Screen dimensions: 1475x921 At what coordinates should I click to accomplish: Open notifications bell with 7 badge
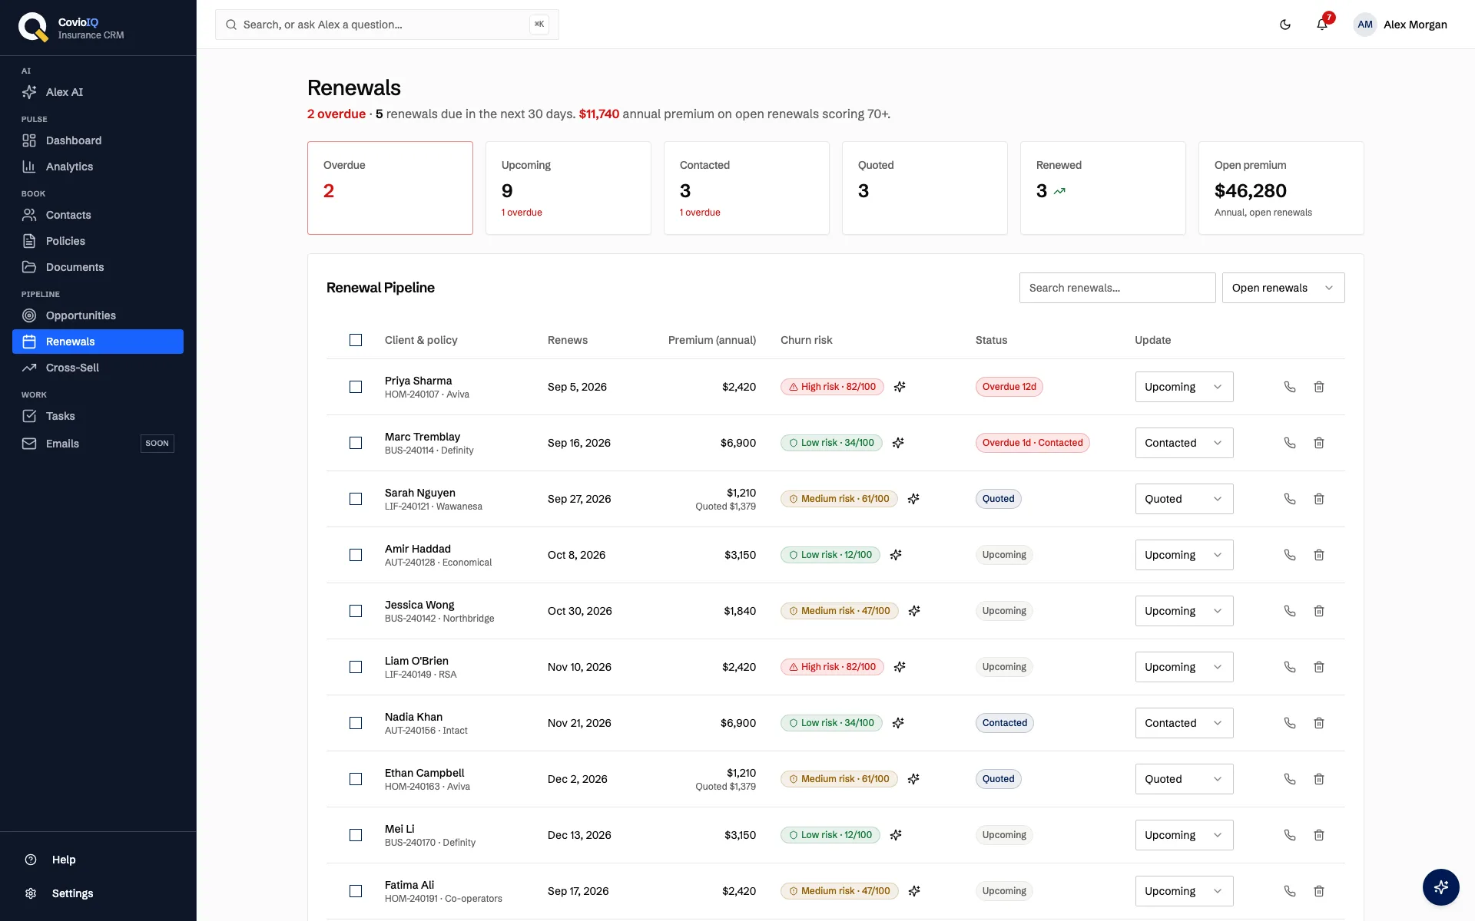click(1322, 24)
